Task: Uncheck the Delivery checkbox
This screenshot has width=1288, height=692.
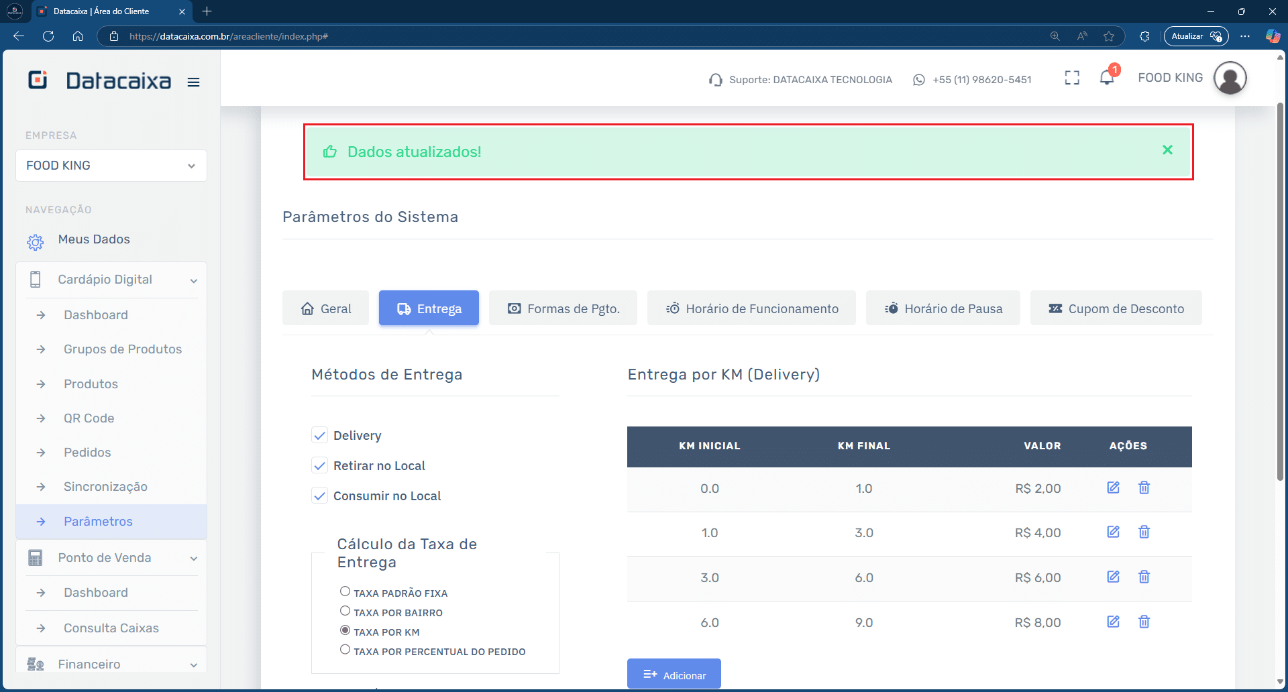Action: click(x=320, y=436)
